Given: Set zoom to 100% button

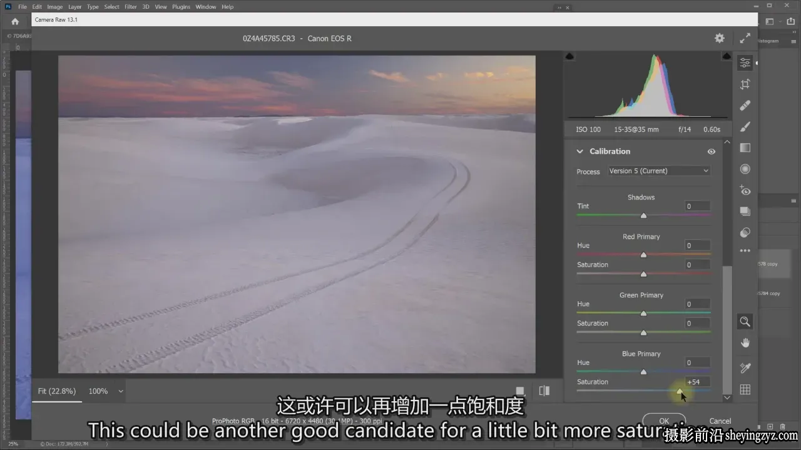Looking at the screenshot, I should pyautogui.click(x=98, y=391).
